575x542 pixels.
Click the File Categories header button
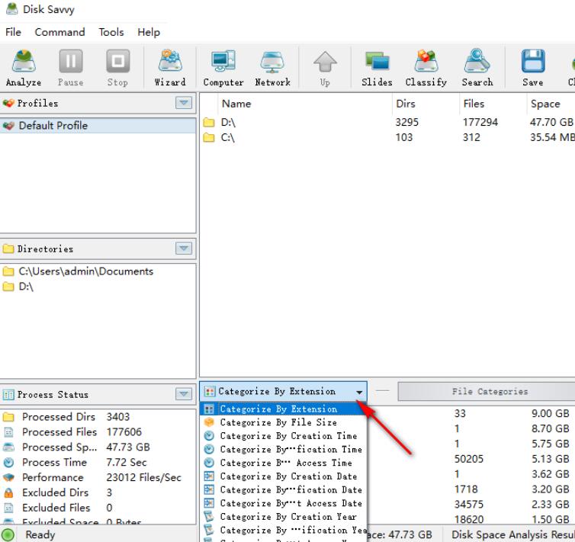coord(489,391)
